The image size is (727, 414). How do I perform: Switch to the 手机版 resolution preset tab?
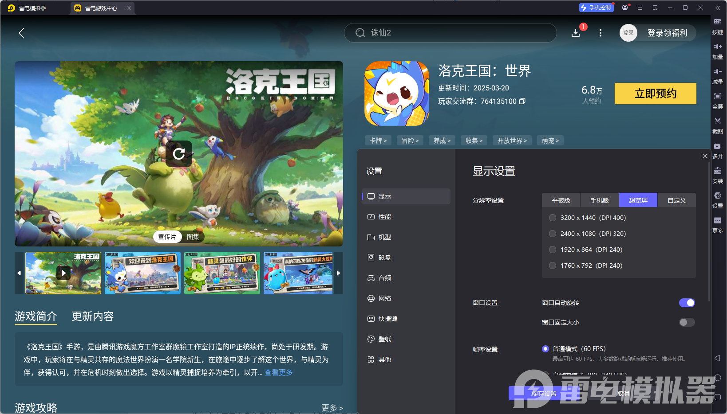(x=599, y=200)
